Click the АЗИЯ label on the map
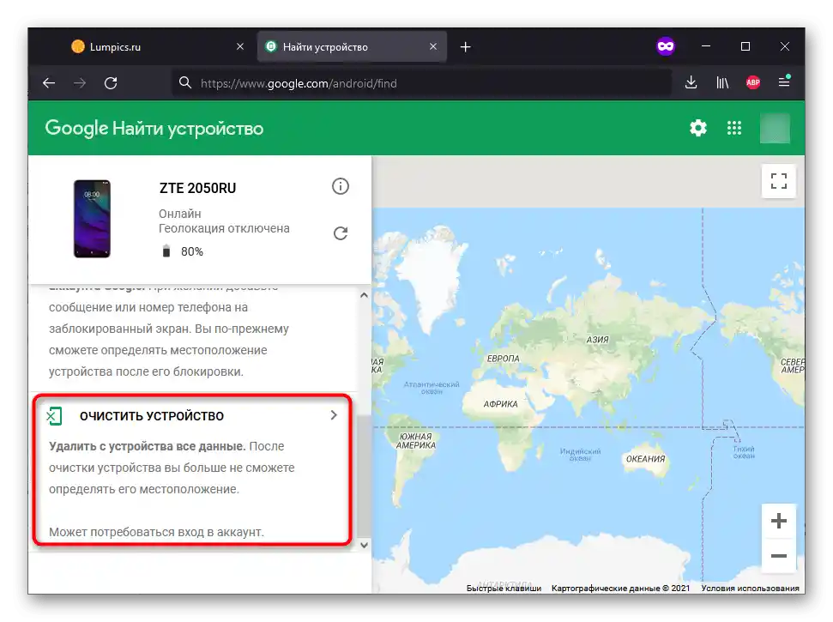Screen dimensions: 833x622 click(x=598, y=340)
